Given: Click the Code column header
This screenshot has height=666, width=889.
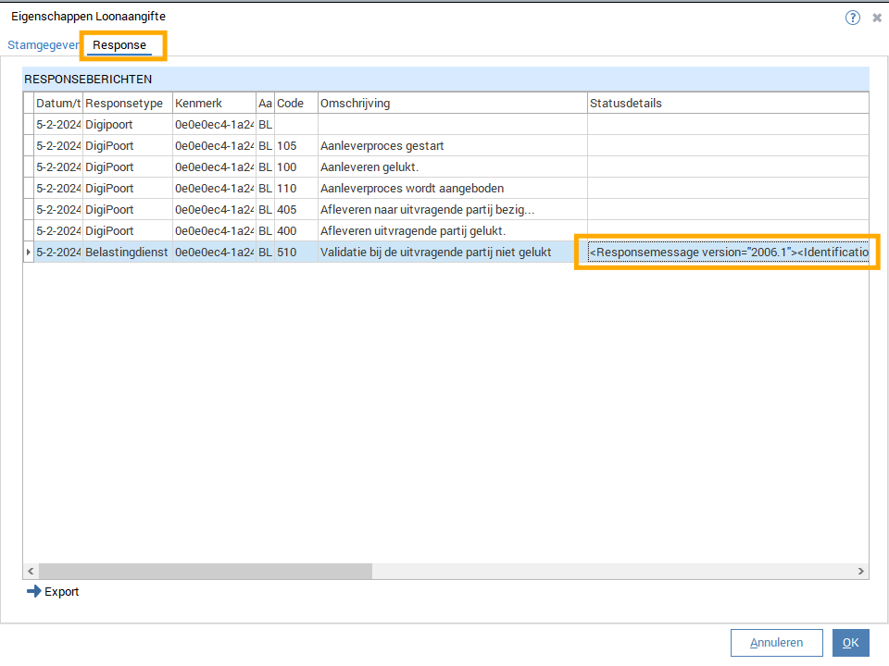Looking at the screenshot, I should pos(295,104).
